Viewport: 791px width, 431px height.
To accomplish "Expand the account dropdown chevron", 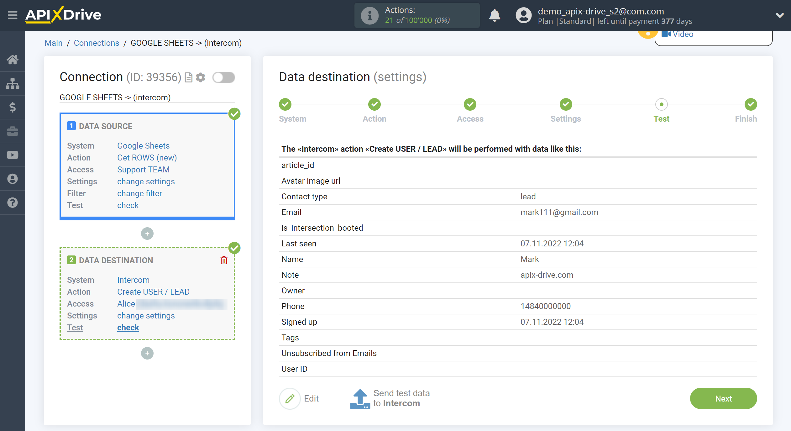I will (x=780, y=15).
